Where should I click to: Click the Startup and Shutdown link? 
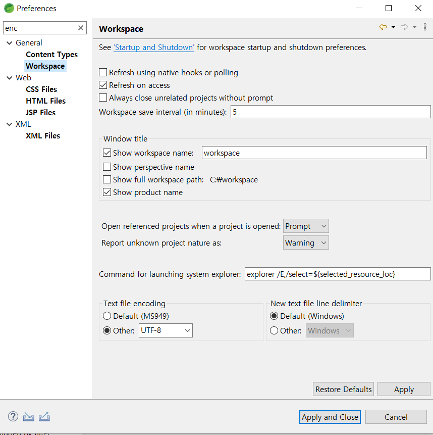[x=153, y=47]
